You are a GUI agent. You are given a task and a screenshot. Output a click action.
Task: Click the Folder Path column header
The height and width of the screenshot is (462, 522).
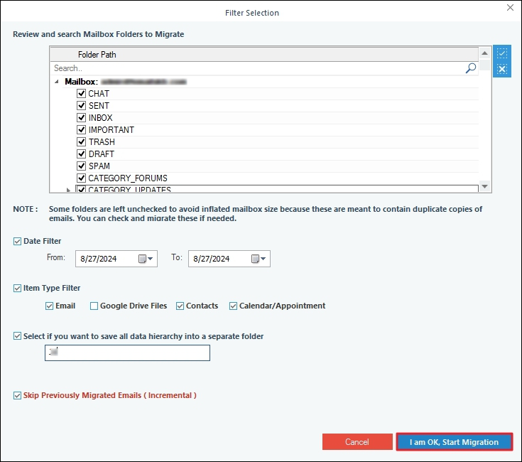click(x=264, y=54)
